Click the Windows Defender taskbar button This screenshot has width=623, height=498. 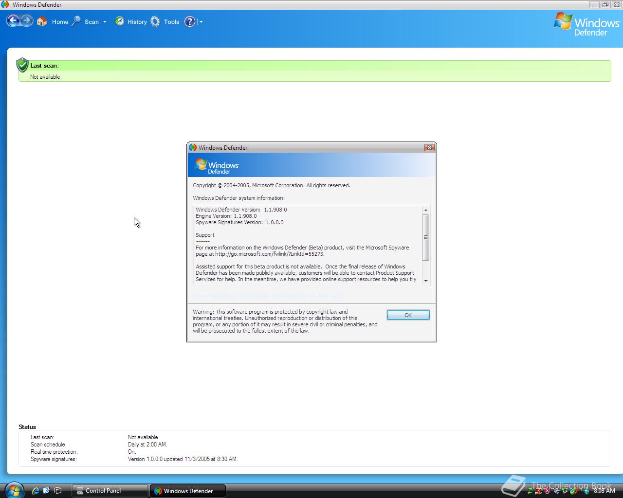pos(187,491)
